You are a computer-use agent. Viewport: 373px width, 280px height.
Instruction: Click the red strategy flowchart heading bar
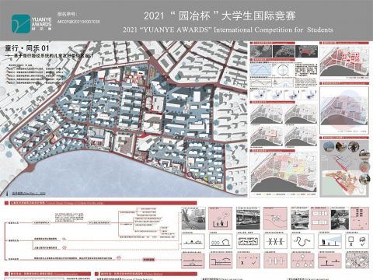100,203
